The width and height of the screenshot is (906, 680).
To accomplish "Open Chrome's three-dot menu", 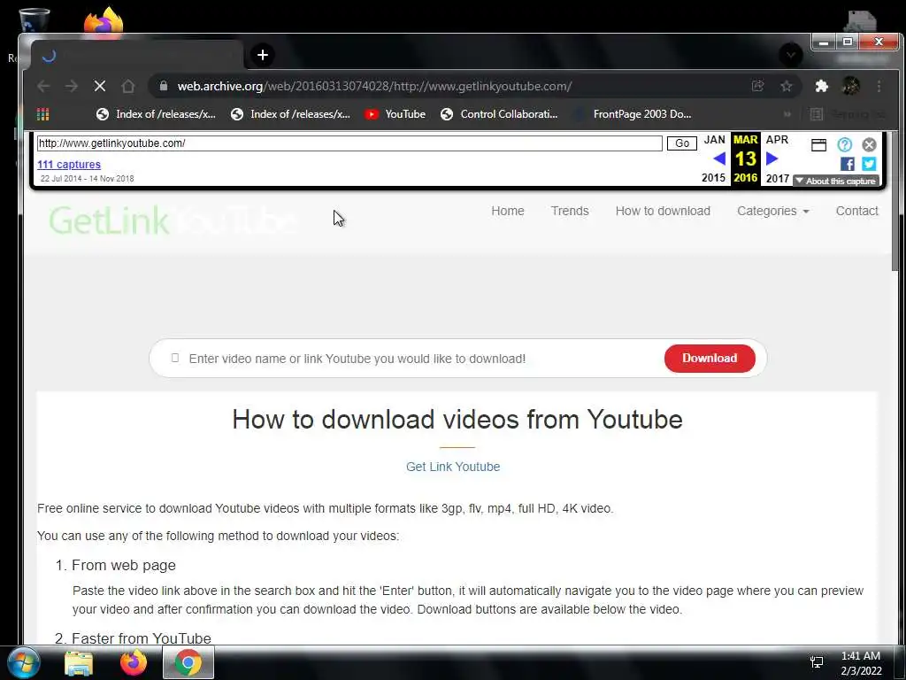I will click(879, 86).
